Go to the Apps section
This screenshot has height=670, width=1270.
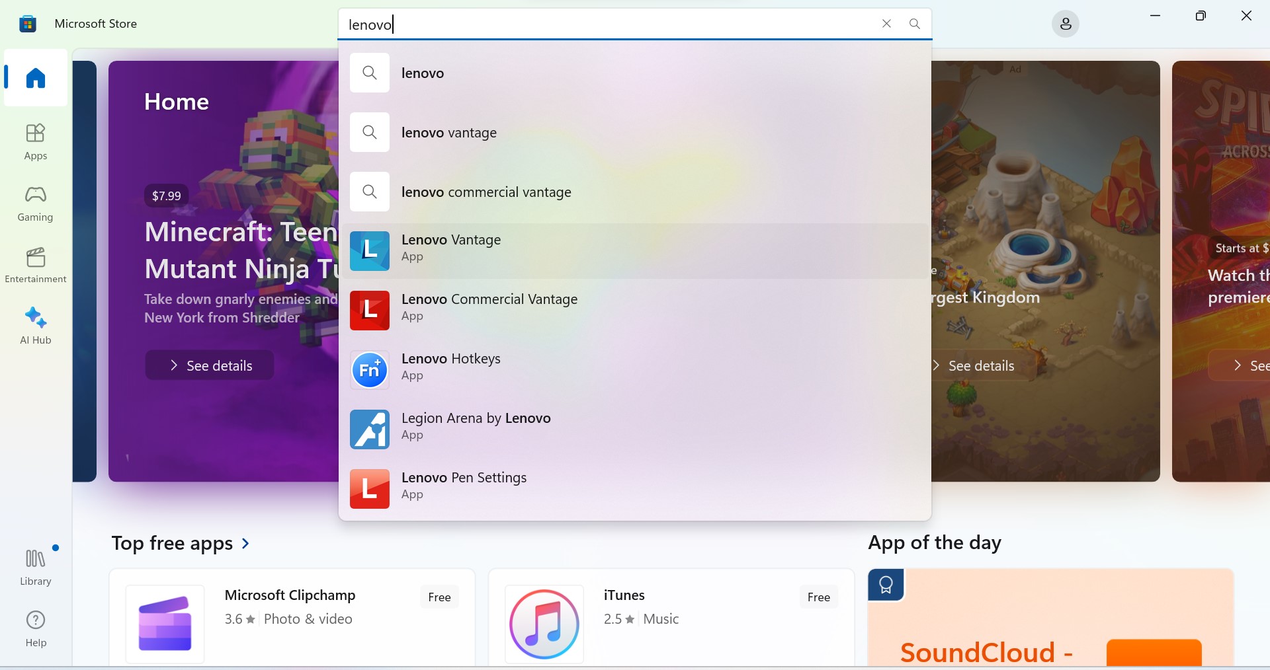pos(36,141)
